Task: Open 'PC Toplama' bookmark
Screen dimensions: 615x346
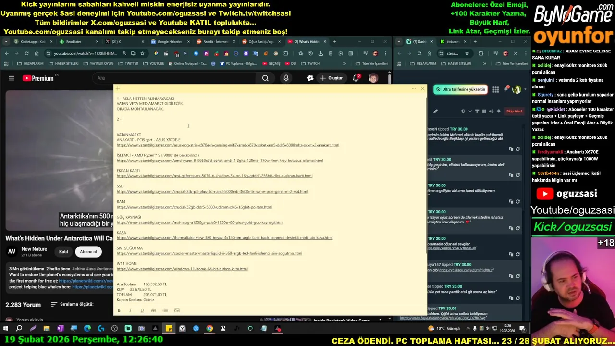Action: click(238, 63)
